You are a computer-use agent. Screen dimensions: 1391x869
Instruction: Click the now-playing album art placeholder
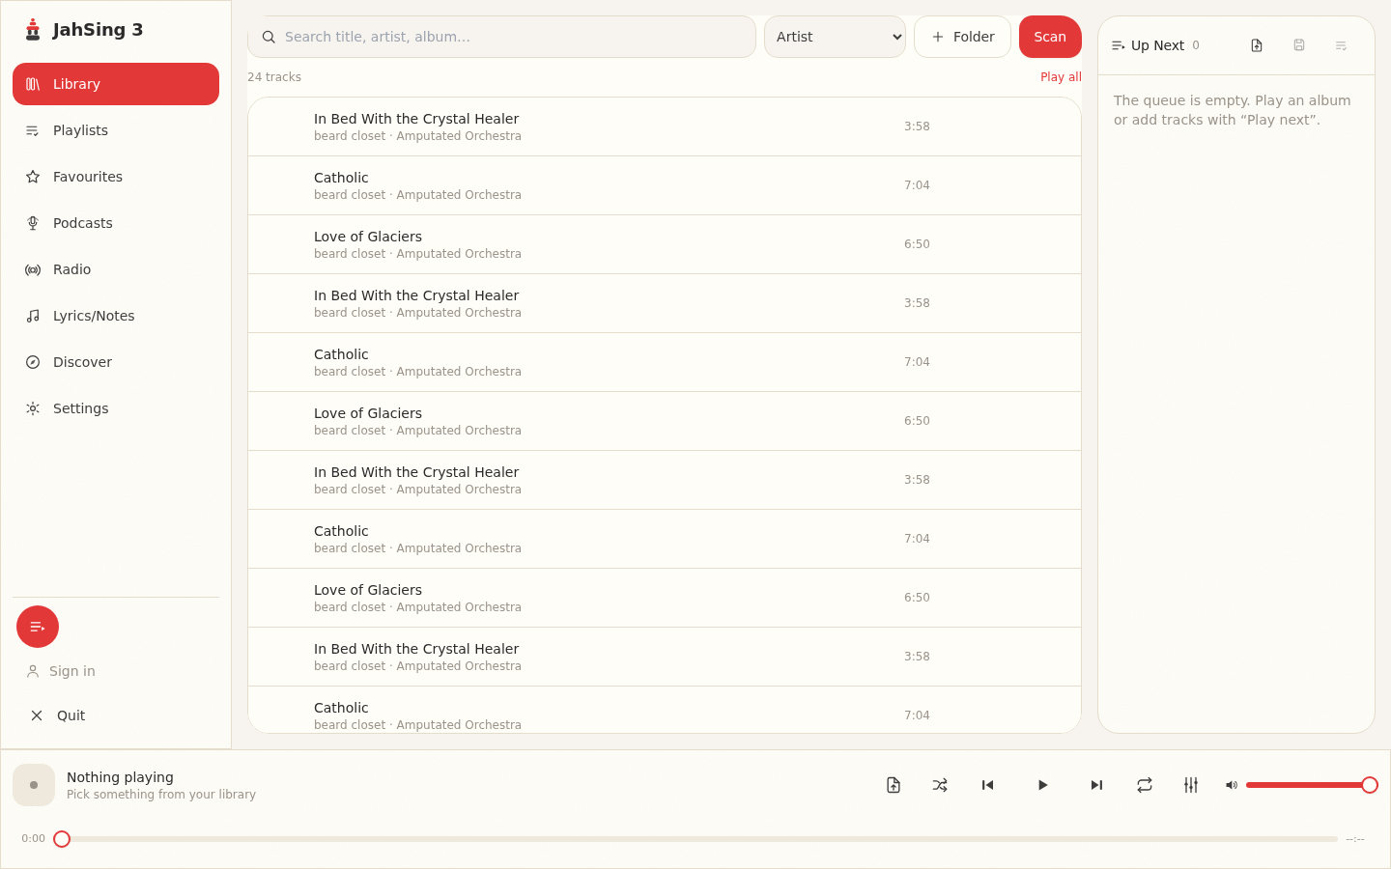34,785
